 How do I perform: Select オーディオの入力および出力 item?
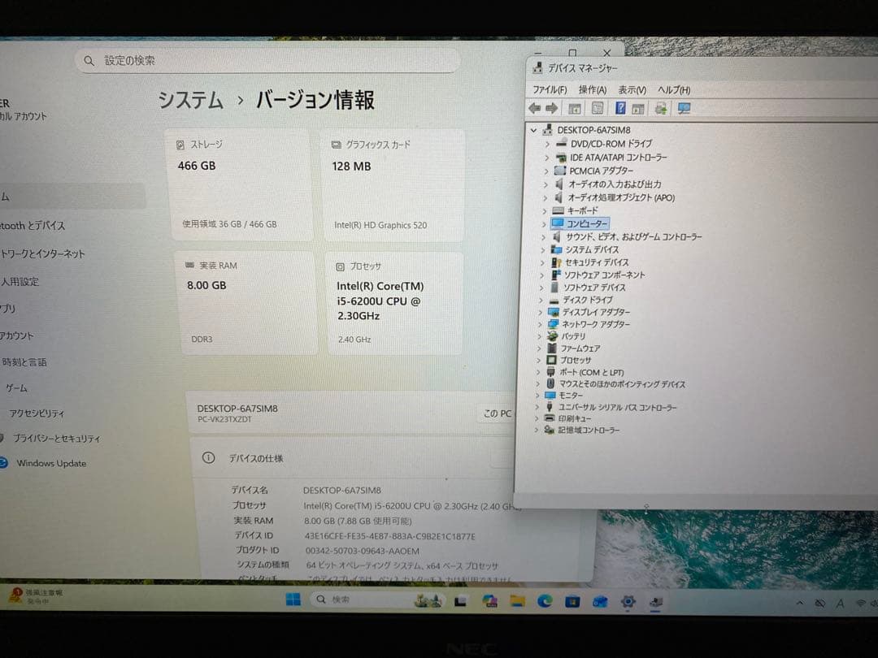(615, 184)
